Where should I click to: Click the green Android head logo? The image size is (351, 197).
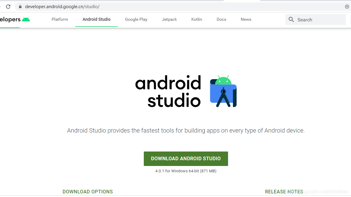click(x=26, y=19)
